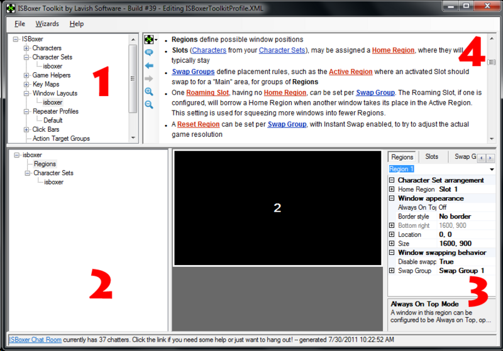Expand the Swap Group property
Image resolution: width=503 pixels, height=351 pixels.
[x=392, y=271]
